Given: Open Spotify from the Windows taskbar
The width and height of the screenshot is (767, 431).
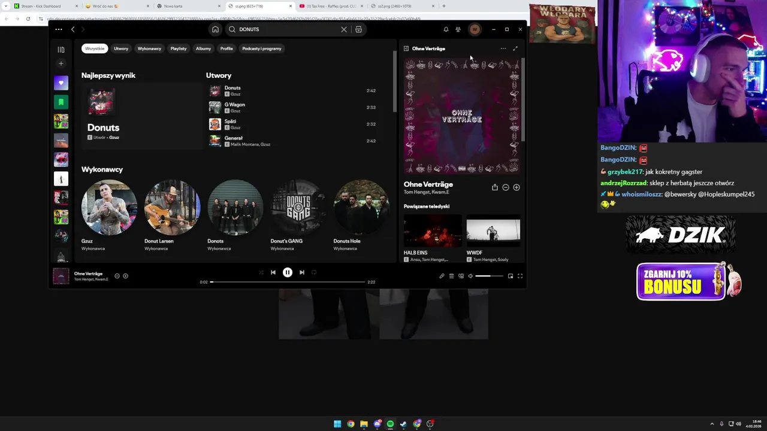Looking at the screenshot, I should (390, 424).
